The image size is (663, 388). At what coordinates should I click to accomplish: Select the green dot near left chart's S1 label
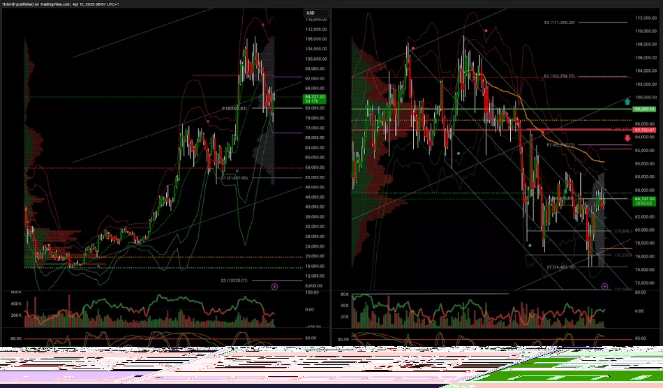tap(237, 171)
